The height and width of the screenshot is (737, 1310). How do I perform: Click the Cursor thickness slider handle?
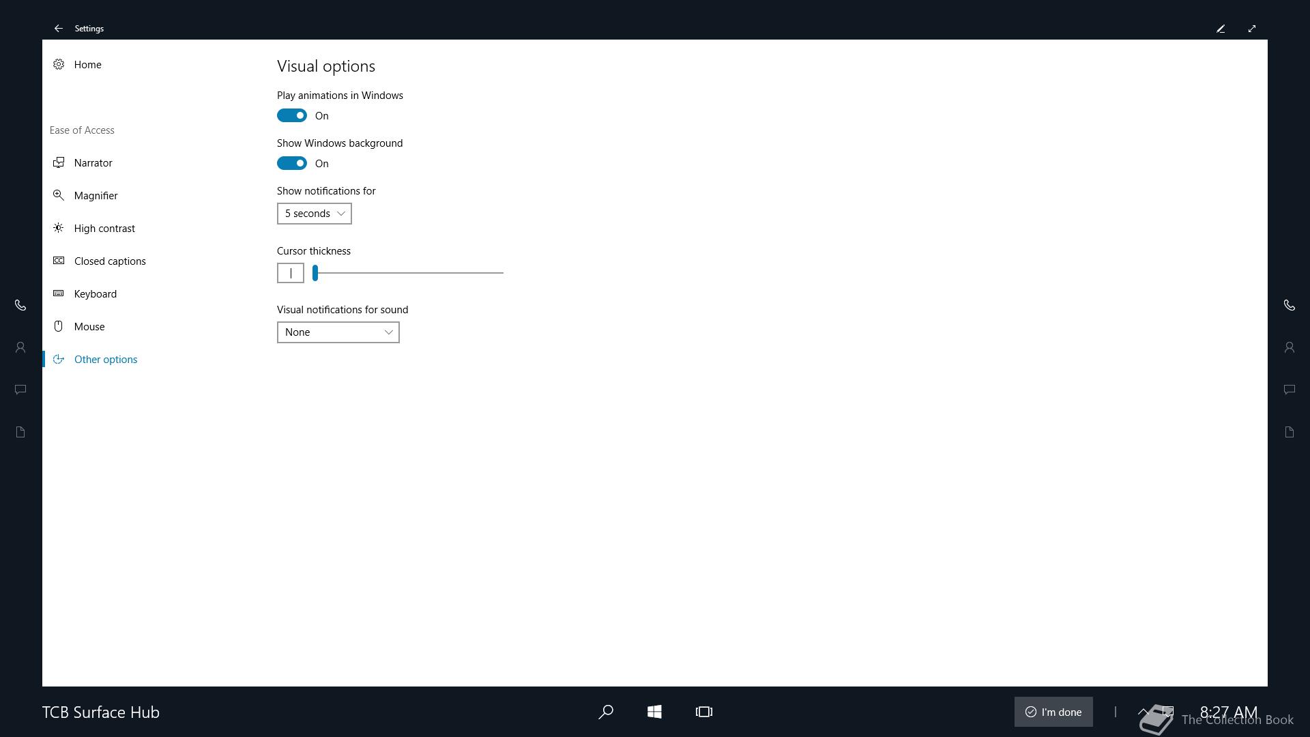pyautogui.click(x=315, y=273)
